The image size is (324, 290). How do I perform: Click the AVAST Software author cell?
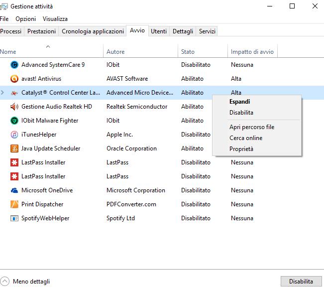[127, 79]
